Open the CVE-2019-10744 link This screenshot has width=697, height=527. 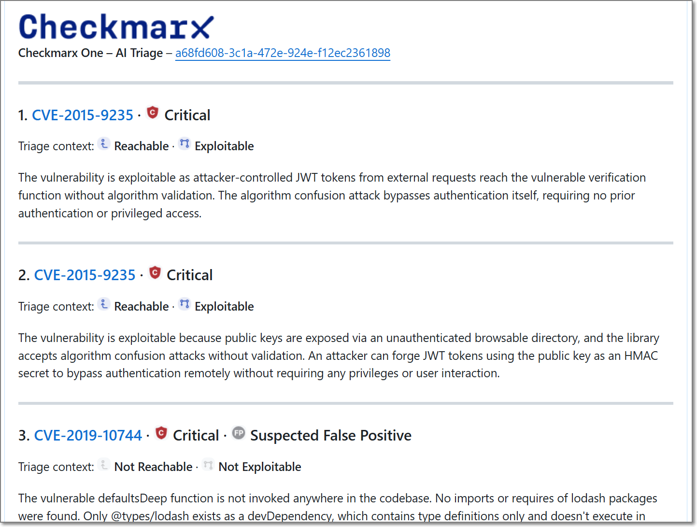point(88,435)
